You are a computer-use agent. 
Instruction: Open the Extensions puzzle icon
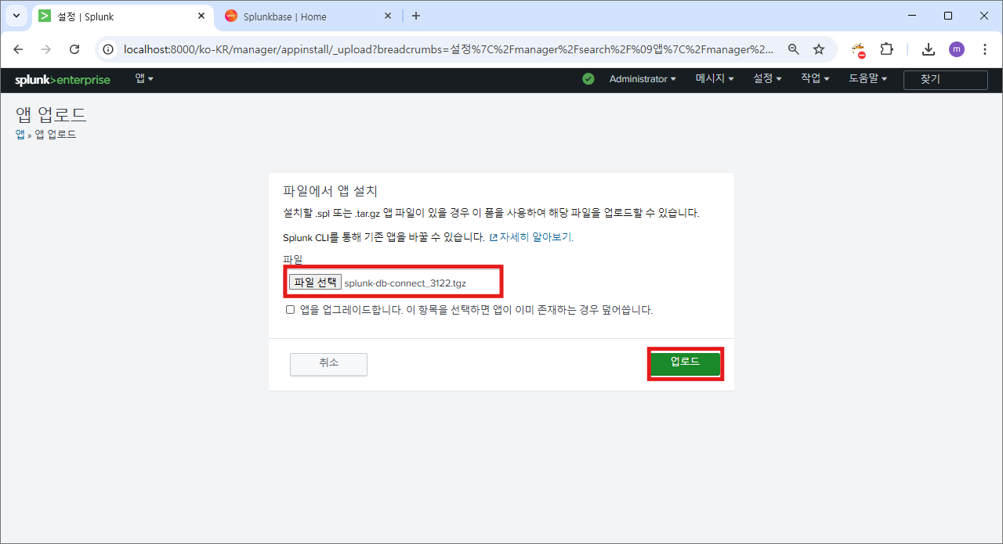(x=886, y=49)
